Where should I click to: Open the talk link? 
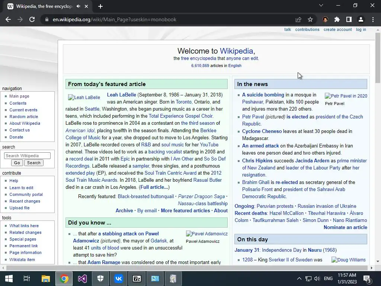tap(288, 29)
